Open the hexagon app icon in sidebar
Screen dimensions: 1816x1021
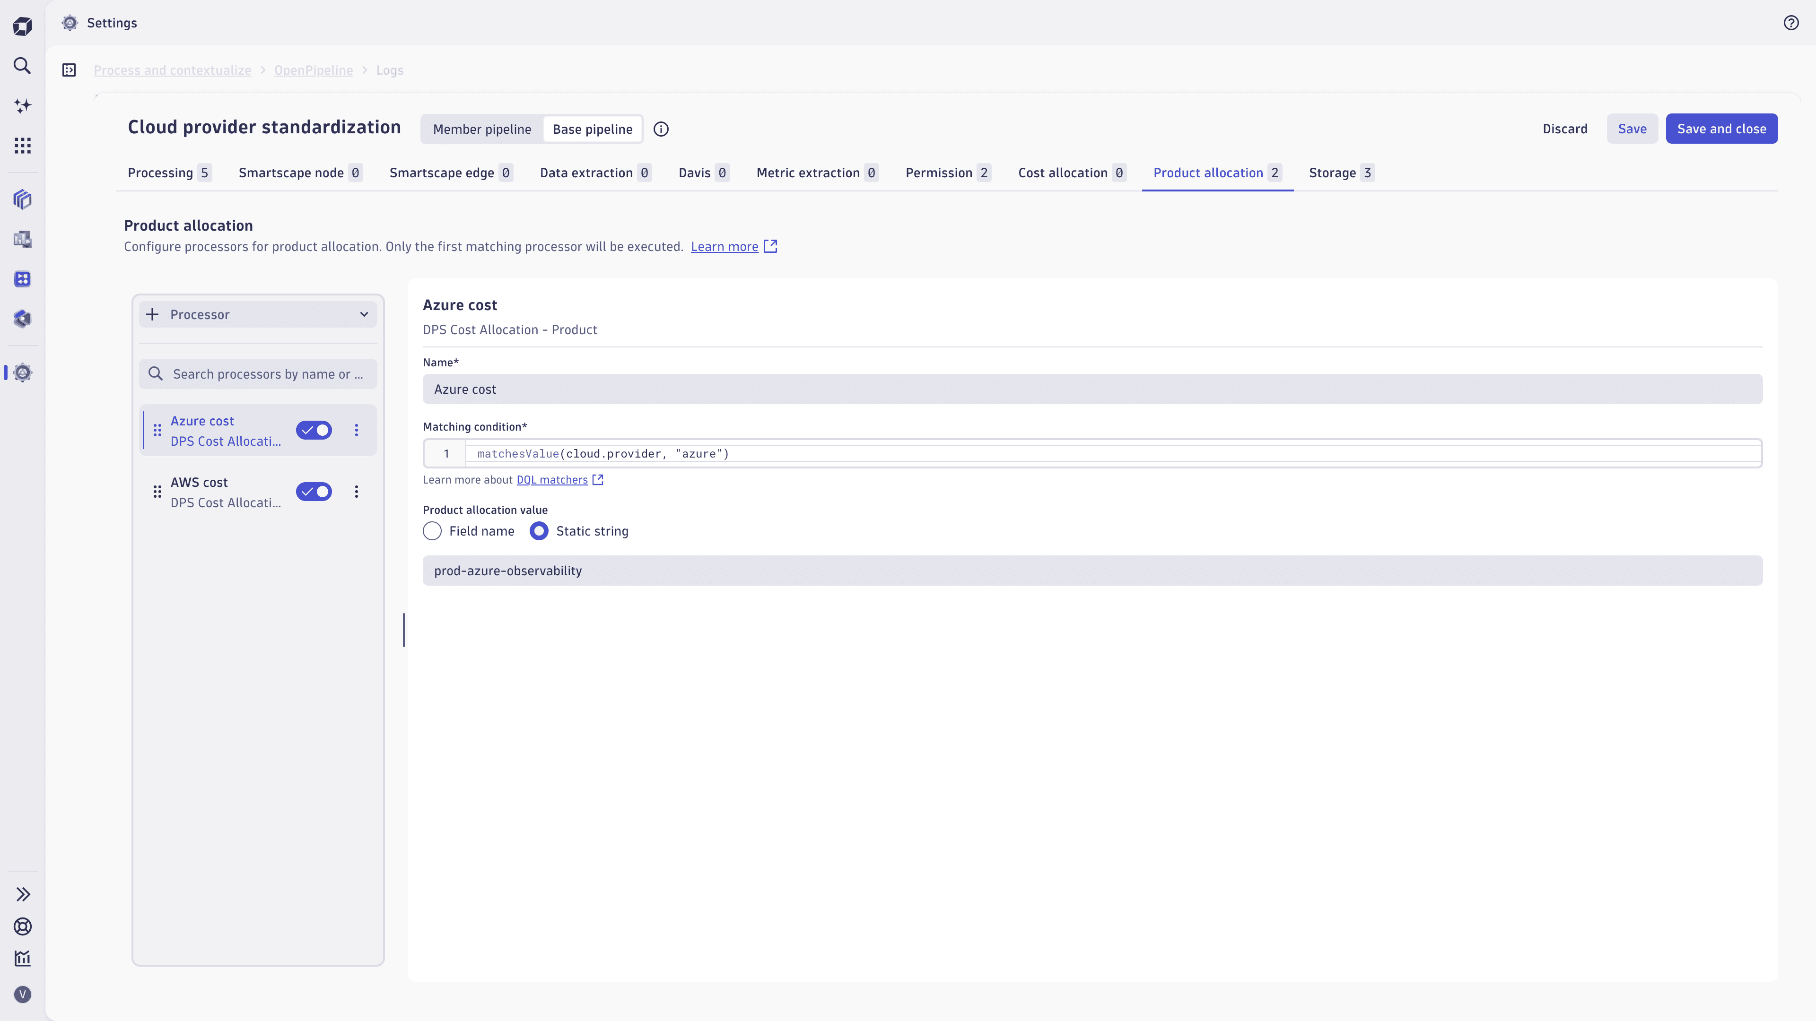(x=23, y=319)
